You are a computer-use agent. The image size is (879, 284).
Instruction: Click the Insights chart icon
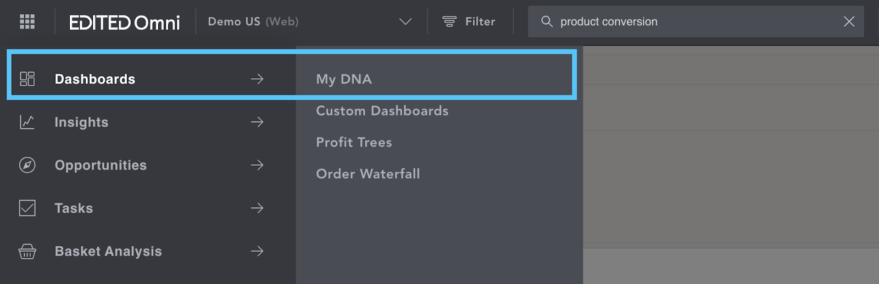27,122
